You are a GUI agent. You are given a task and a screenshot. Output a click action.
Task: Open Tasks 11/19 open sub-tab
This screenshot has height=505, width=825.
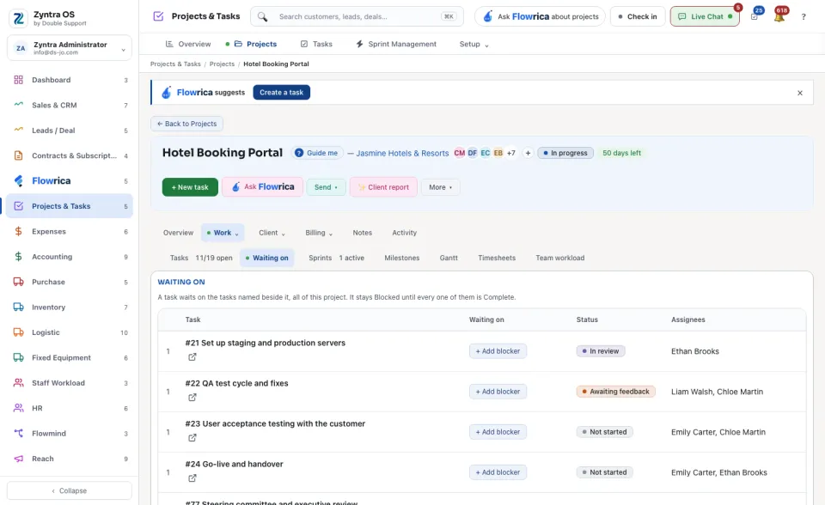[x=201, y=258]
